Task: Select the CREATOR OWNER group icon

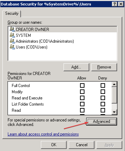Action: [12, 29]
